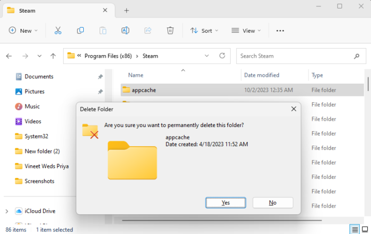
Task: Open Vineet Weds Priya folder
Action: (47, 166)
